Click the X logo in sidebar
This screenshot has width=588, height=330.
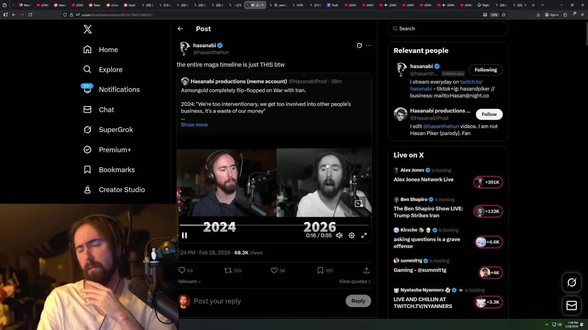[x=88, y=29]
